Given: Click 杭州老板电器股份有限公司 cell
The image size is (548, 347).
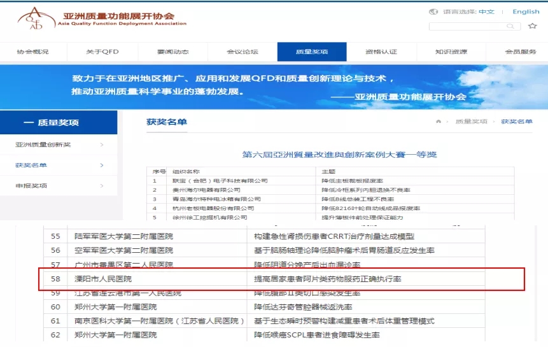Looking at the screenshot, I should coord(213,208).
